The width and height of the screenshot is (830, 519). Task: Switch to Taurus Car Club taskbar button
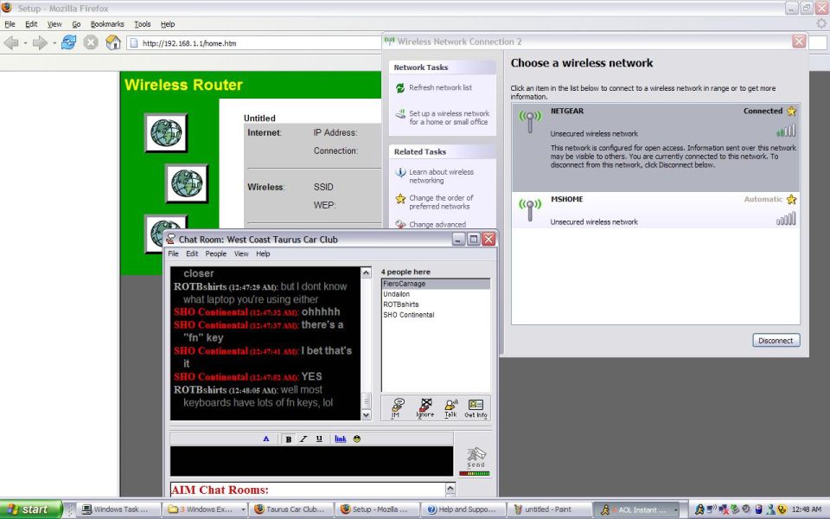click(290, 509)
